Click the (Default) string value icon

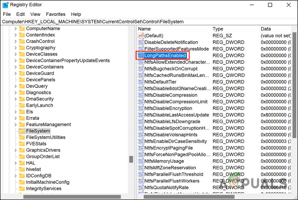click(141, 36)
